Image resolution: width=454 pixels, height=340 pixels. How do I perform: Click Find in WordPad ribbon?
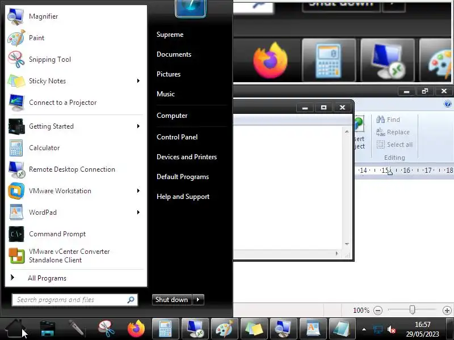pyautogui.click(x=388, y=120)
